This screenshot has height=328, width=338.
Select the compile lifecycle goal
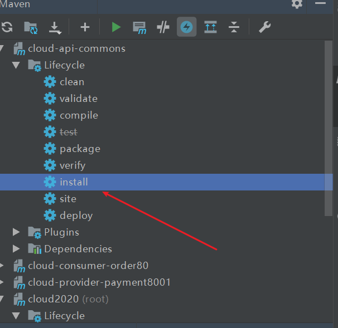click(79, 116)
